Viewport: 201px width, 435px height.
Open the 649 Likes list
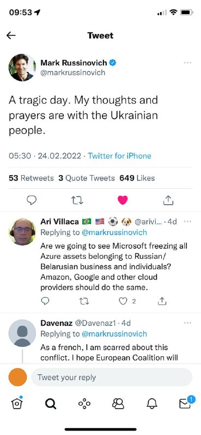(x=137, y=178)
